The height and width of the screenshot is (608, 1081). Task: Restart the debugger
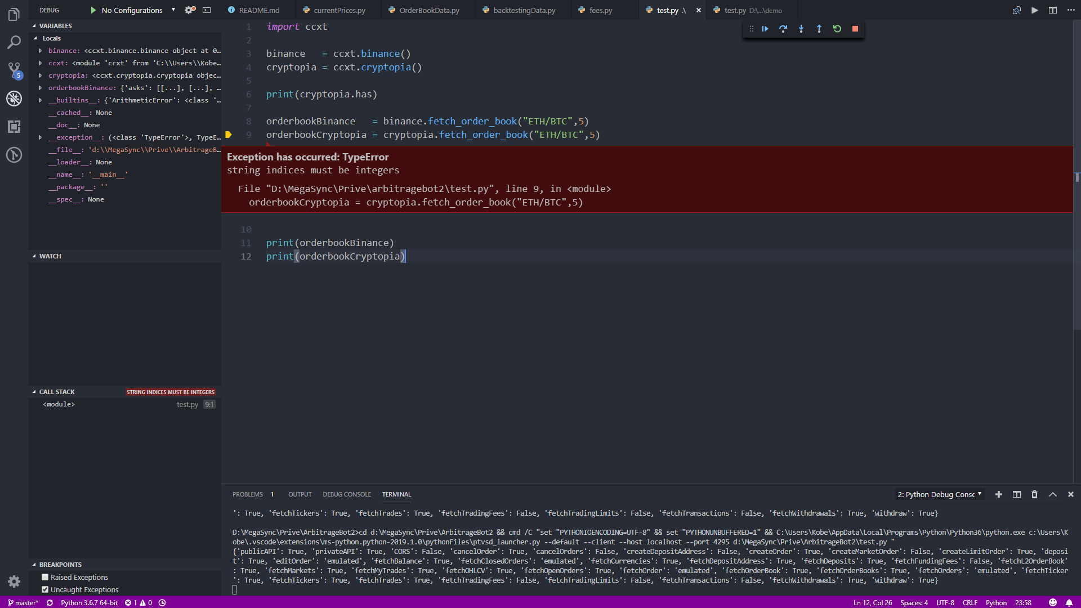(837, 29)
